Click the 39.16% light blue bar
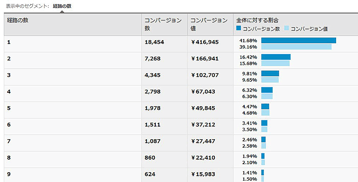Image resolution: width=358 pixels, height=182 pixels. click(x=296, y=47)
